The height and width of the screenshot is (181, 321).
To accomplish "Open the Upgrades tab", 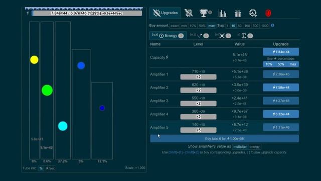I will [x=165, y=13].
